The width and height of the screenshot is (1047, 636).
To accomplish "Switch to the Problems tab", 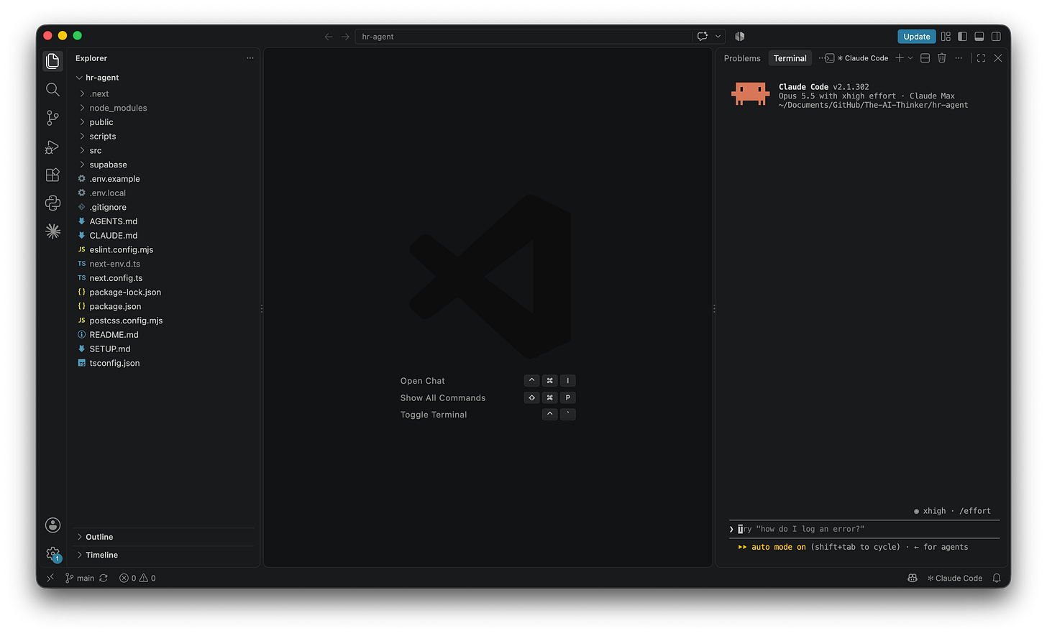I will pos(742,58).
